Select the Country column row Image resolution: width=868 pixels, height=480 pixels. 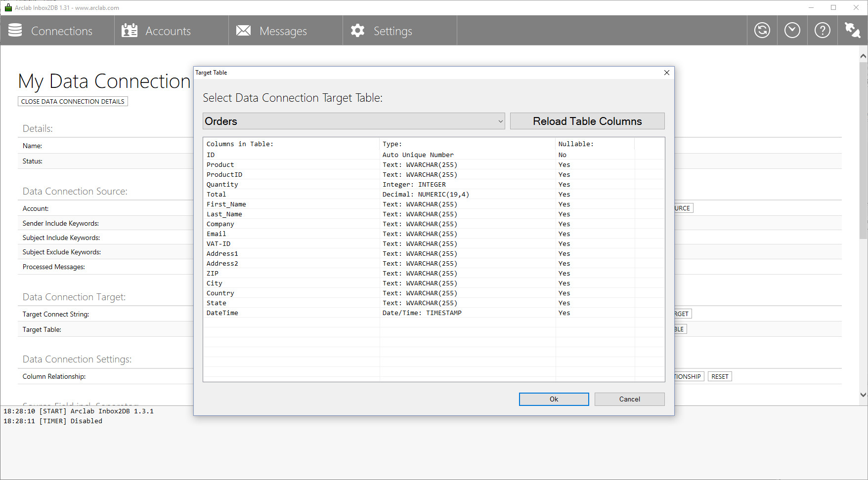point(434,293)
